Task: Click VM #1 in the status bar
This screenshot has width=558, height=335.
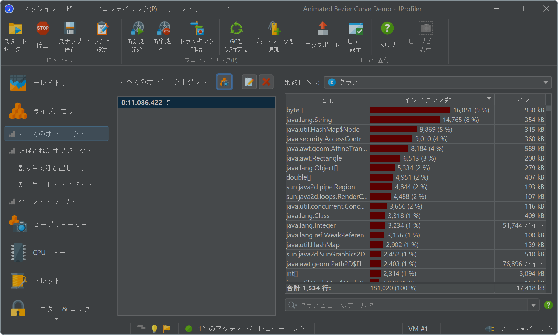Action: (x=418, y=329)
